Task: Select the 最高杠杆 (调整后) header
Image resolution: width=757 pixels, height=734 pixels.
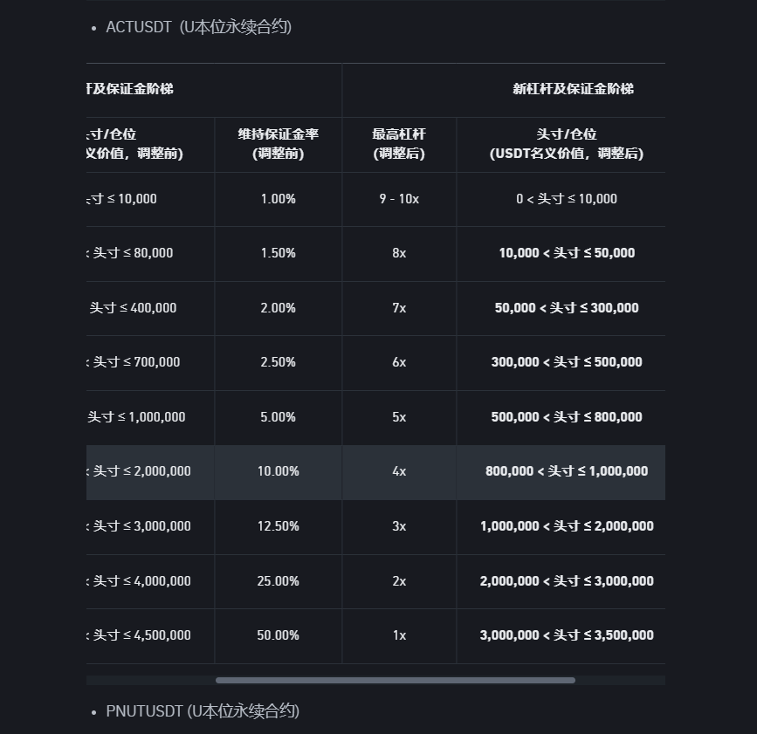Action: tap(399, 144)
